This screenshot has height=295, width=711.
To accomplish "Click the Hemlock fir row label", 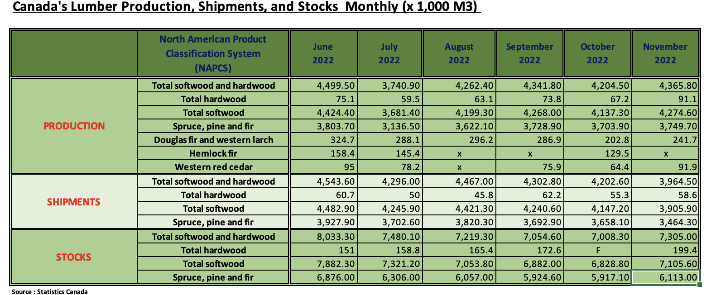I will pos(213,153).
